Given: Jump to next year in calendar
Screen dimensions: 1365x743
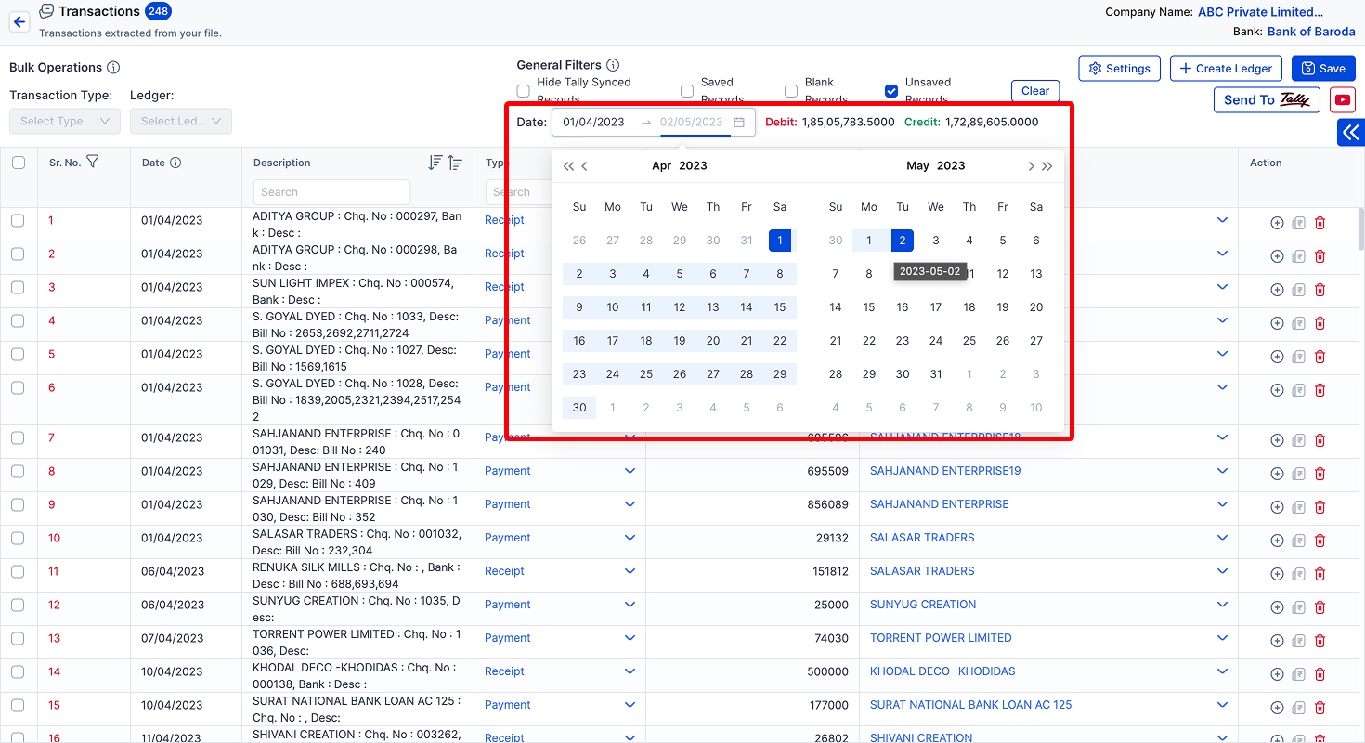Looking at the screenshot, I should coord(1047,166).
